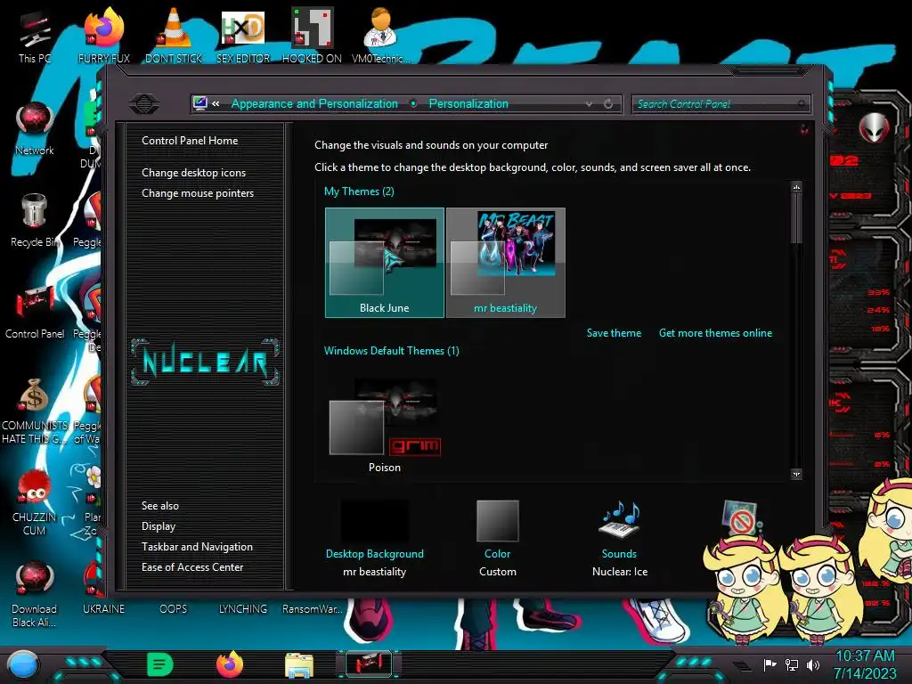Click the Personalization breadcrumb
The width and height of the screenshot is (912, 684).
(x=468, y=103)
